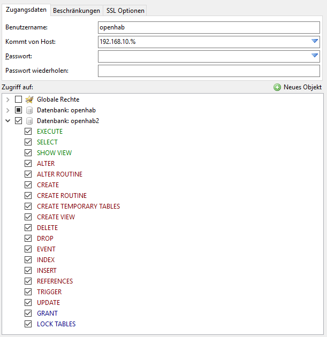Uncheck the LOCK TABLES checkbox
This screenshot has height=337, width=327.
pyautogui.click(x=28, y=324)
